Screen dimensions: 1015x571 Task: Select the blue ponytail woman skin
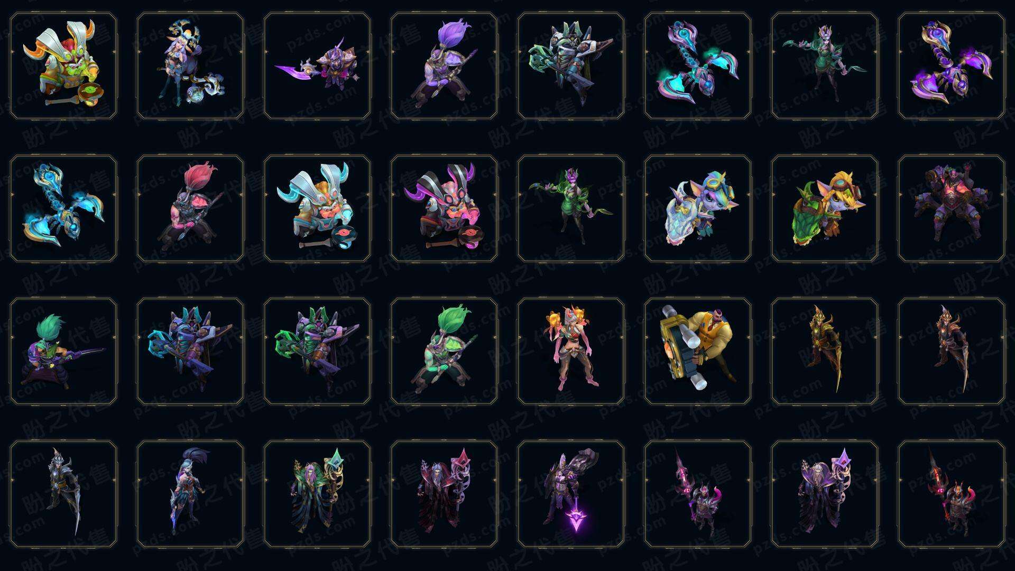(x=190, y=494)
